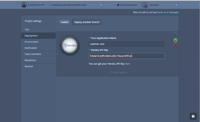This screenshot has width=200, height=122.
Task: Open the Services dropdown arrow
Action: [x=177, y=5]
